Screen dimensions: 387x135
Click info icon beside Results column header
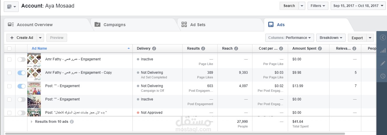point(203,48)
